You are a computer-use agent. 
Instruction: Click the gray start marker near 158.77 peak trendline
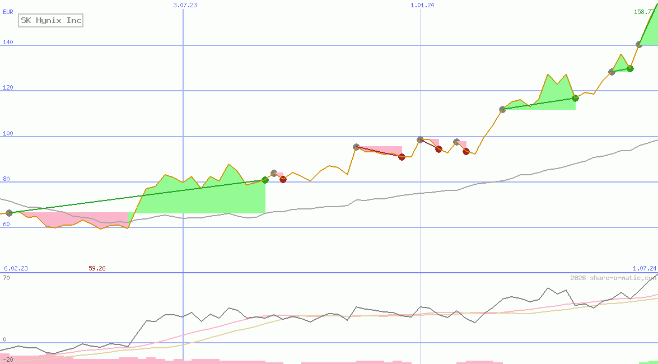click(639, 45)
